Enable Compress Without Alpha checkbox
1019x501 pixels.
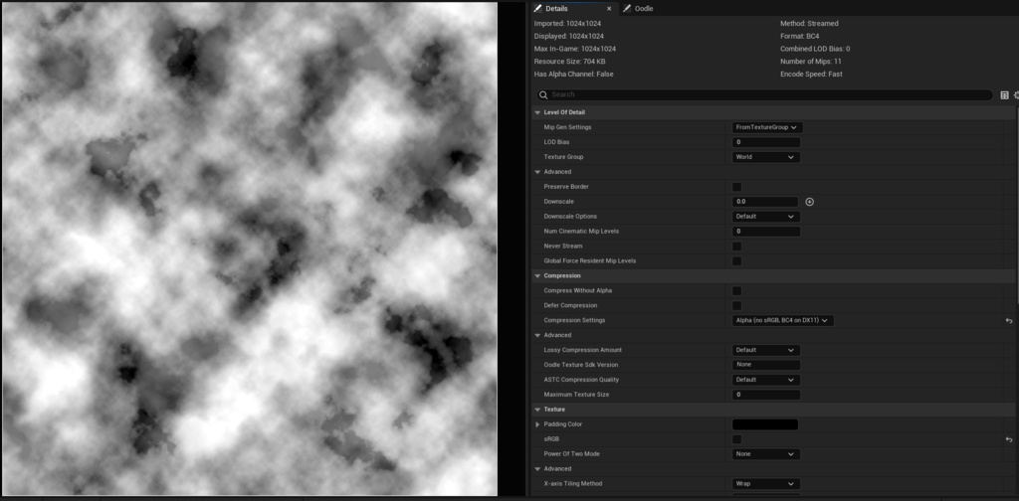click(737, 290)
